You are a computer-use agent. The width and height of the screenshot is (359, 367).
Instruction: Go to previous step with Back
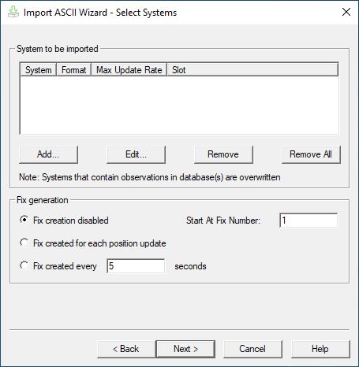coord(126,349)
